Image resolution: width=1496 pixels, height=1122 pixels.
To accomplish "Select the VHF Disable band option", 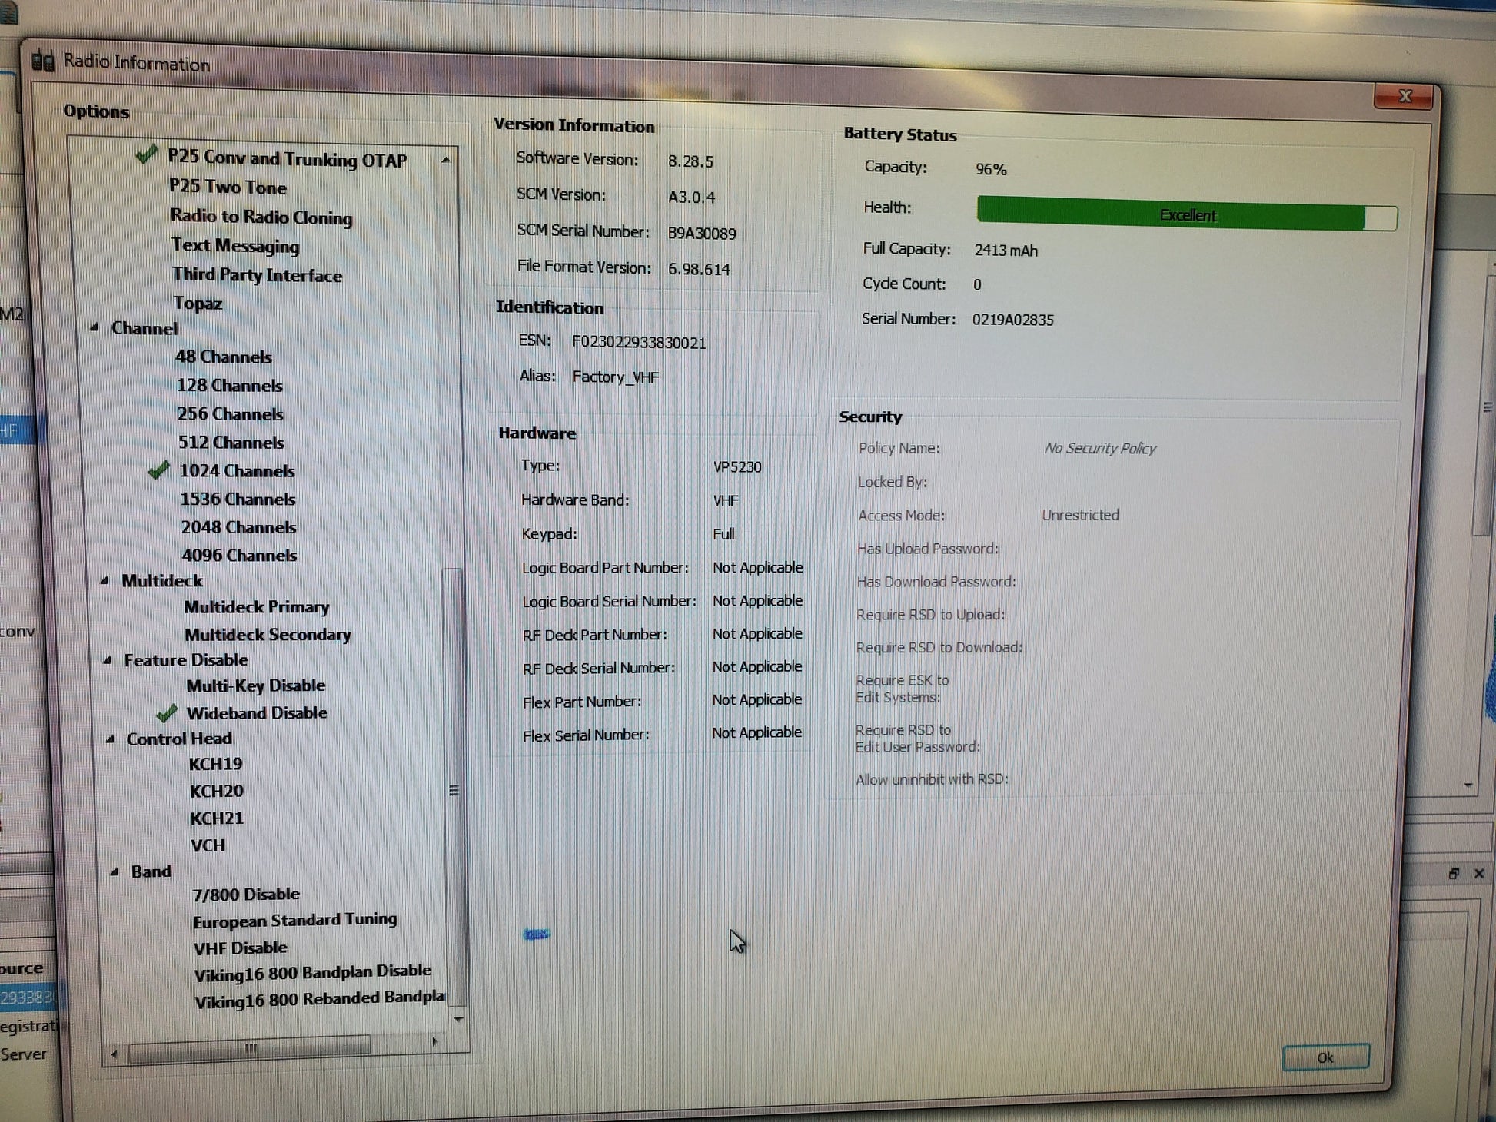I will click(x=240, y=948).
